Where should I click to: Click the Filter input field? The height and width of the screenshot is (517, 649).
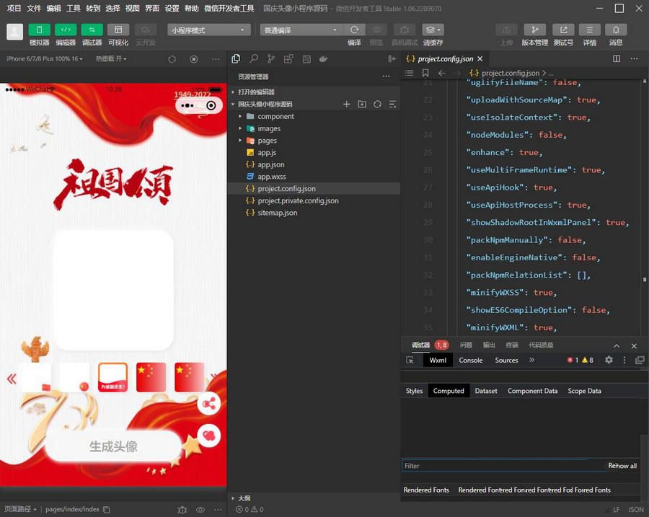click(501, 466)
